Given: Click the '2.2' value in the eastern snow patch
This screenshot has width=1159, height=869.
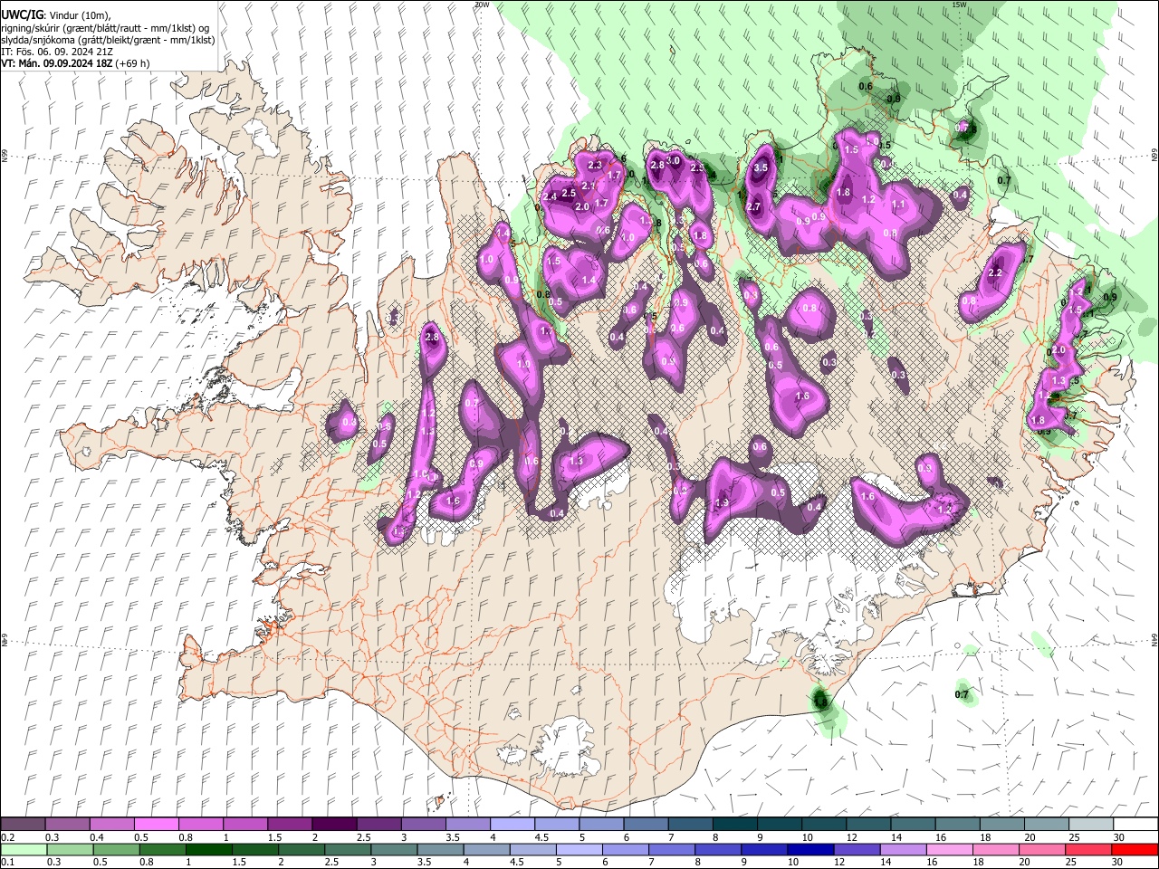Looking at the screenshot, I should (995, 273).
